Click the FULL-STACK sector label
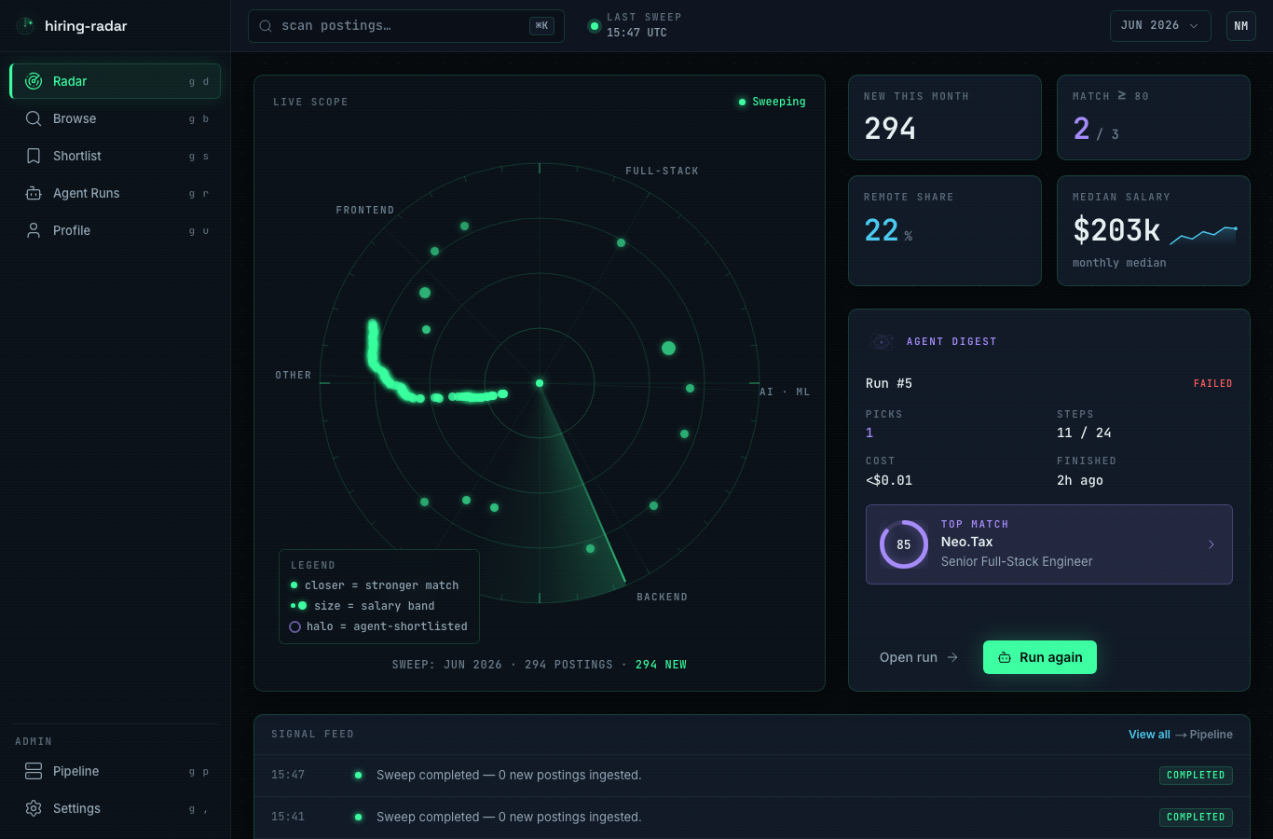Screen dimensions: 1273x839 tap(663, 171)
